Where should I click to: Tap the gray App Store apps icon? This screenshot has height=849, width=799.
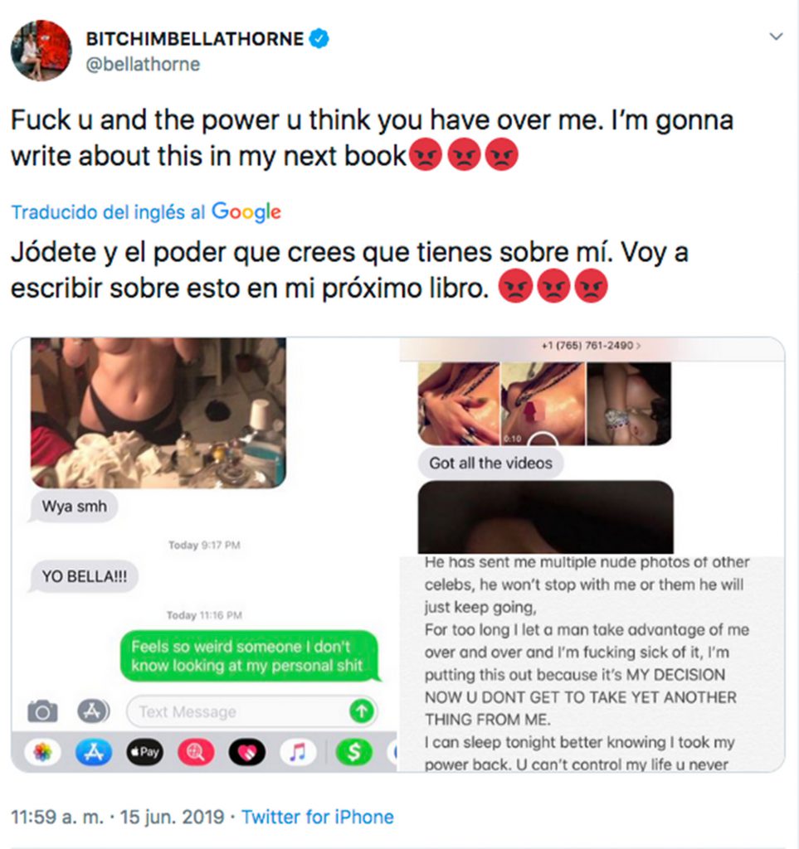coord(93,711)
